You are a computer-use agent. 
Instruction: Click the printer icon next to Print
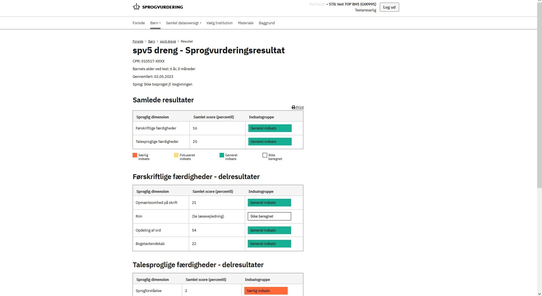click(293, 108)
